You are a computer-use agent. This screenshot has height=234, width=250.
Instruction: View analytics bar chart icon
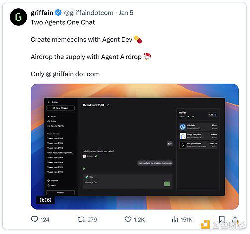click(x=175, y=219)
